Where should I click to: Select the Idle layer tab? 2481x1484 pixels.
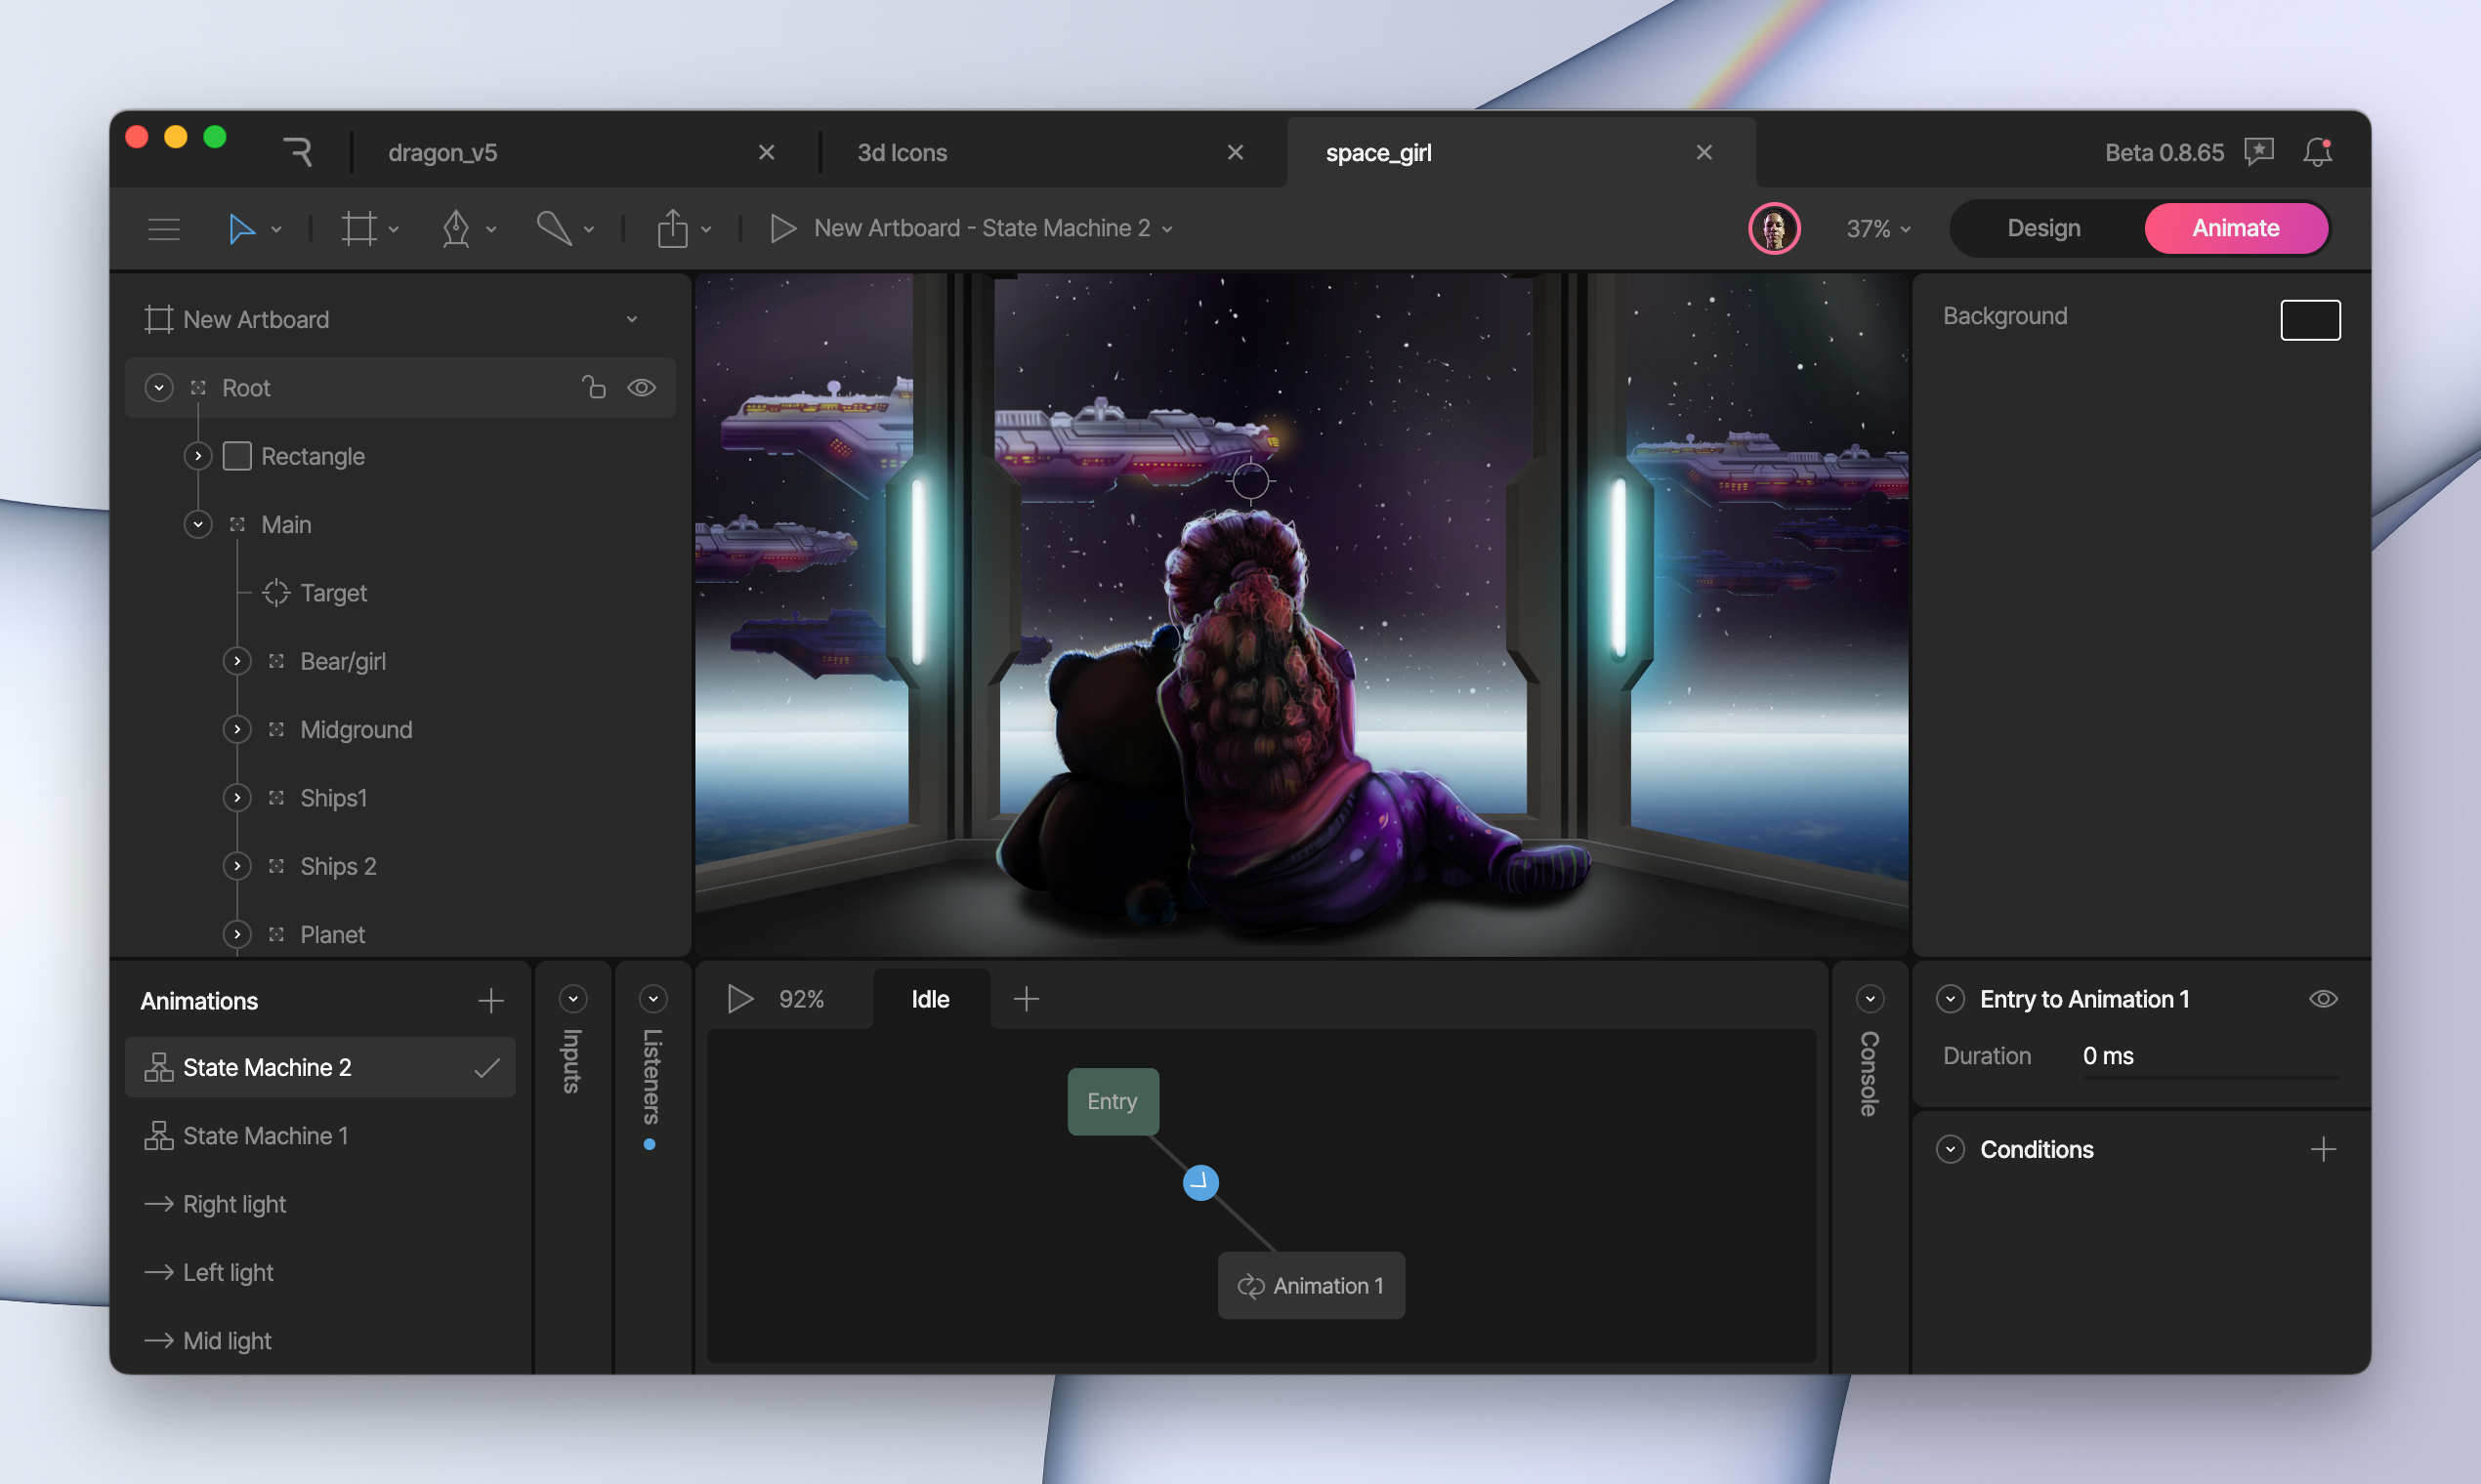click(x=930, y=999)
